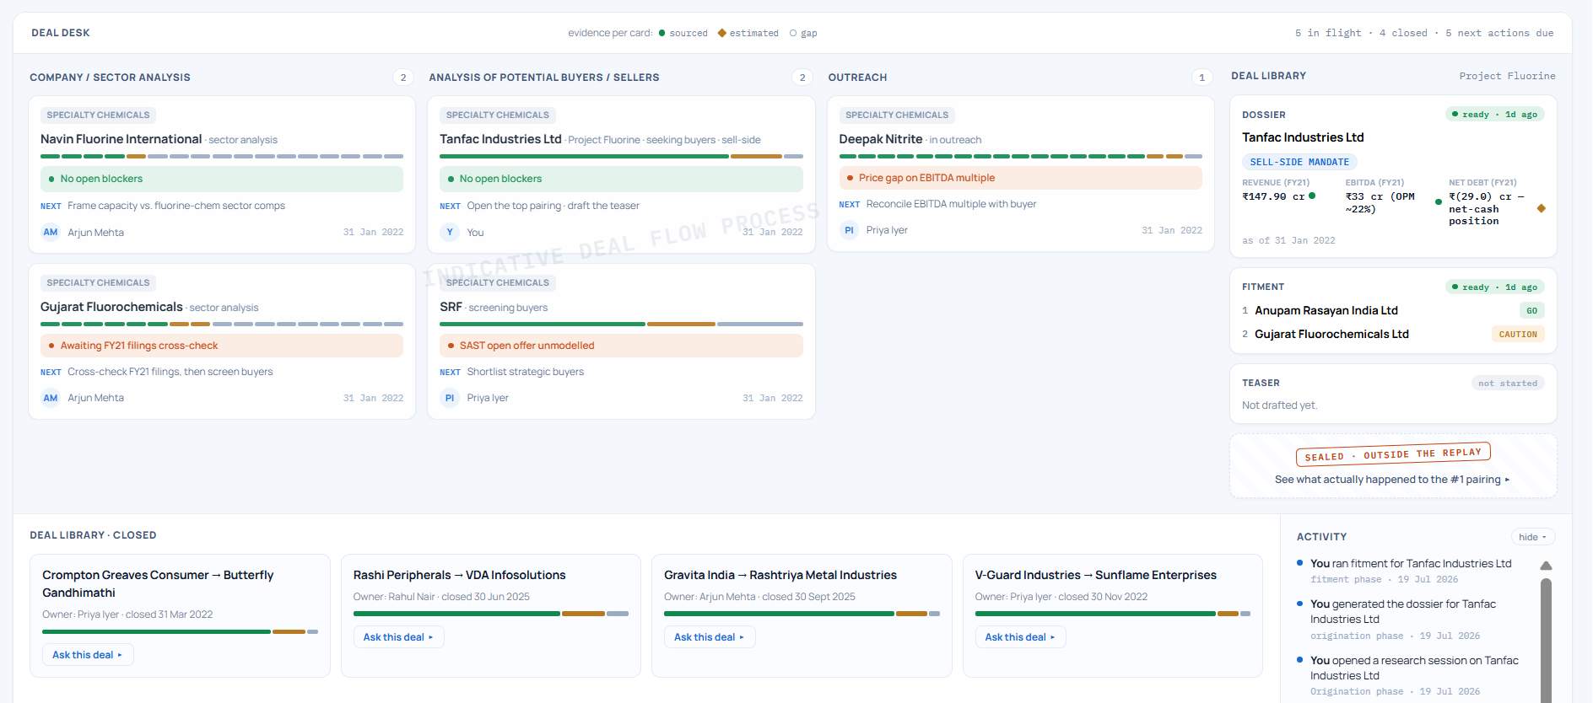Select 'Anupam Rasayan India Ltd' in Fitment
This screenshot has width=1593, height=703.
pyautogui.click(x=1326, y=310)
